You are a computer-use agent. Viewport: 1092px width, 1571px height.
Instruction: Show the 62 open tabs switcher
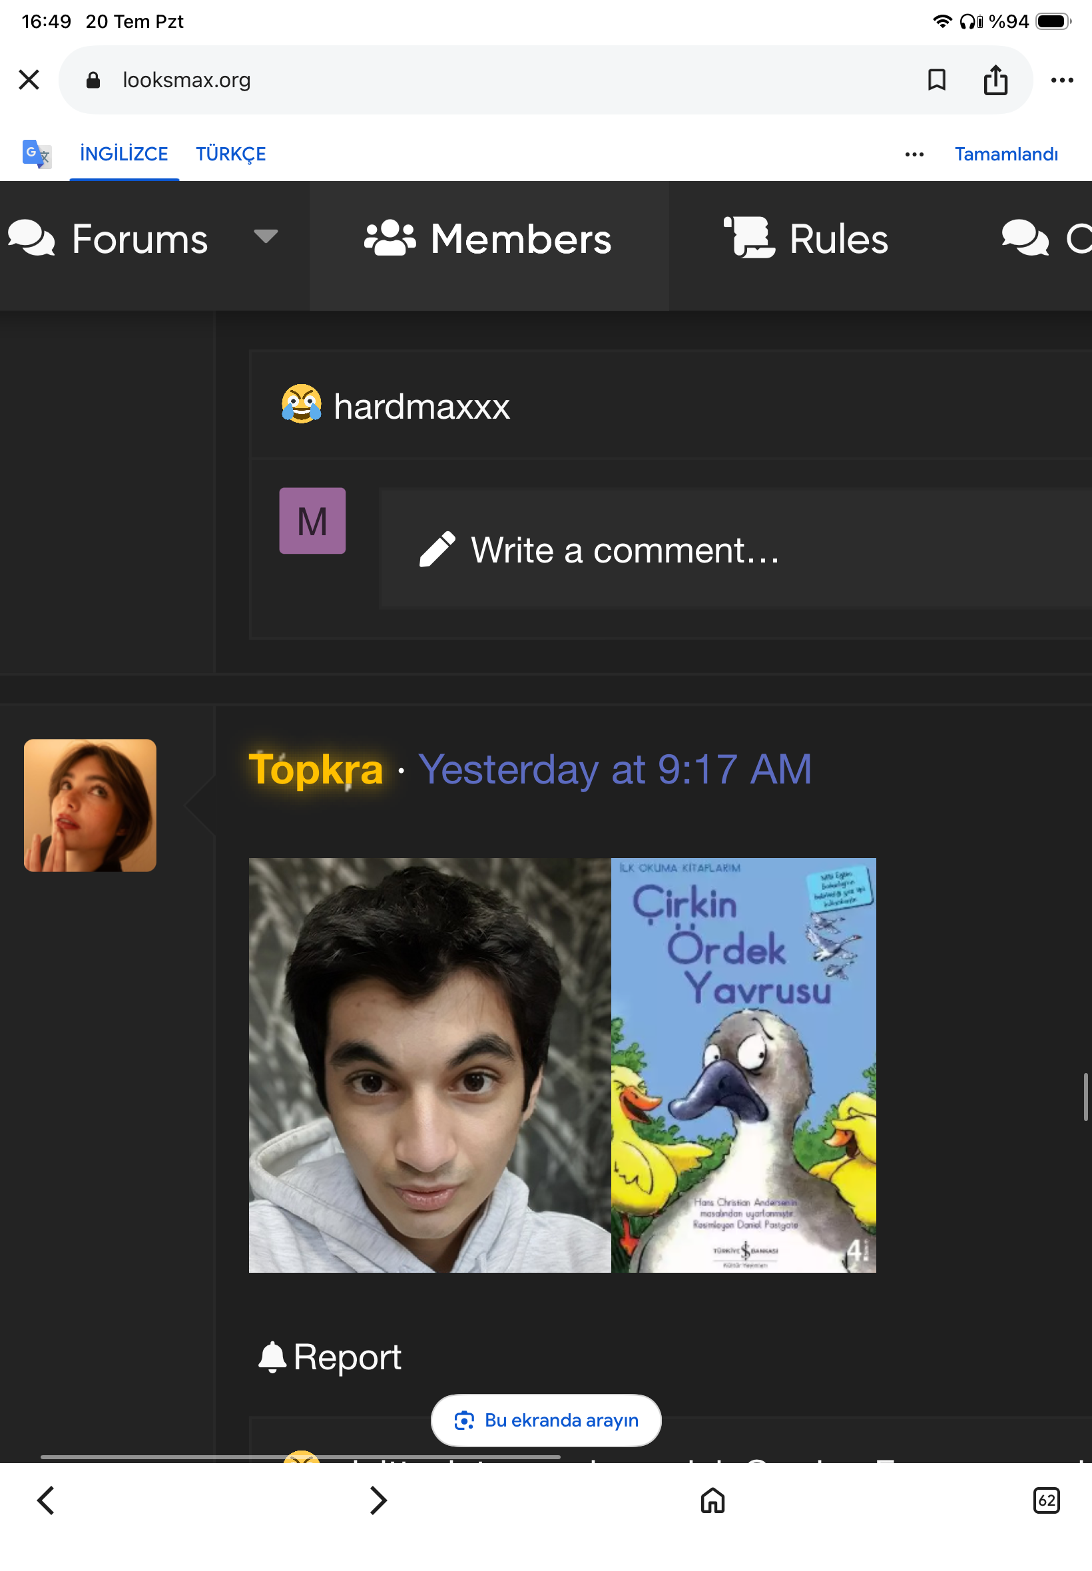pos(1046,1500)
